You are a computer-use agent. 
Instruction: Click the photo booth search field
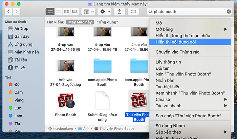[188, 12]
